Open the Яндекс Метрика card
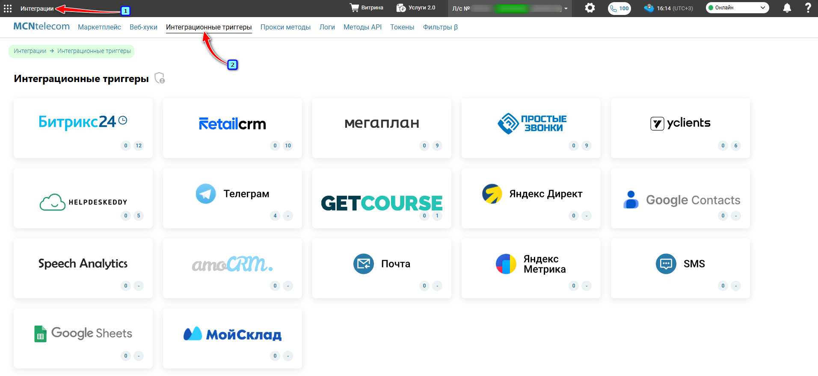Viewport: 818px width, 376px height. tap(531, 268)
